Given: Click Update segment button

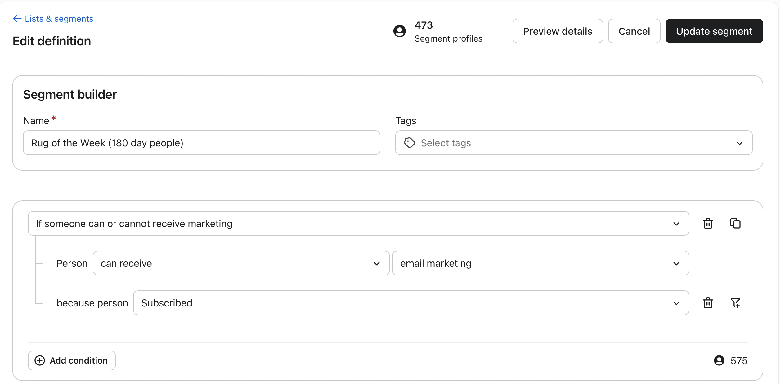Looking at the screenshot, I should pyautogui.click(x=714, y=31).
